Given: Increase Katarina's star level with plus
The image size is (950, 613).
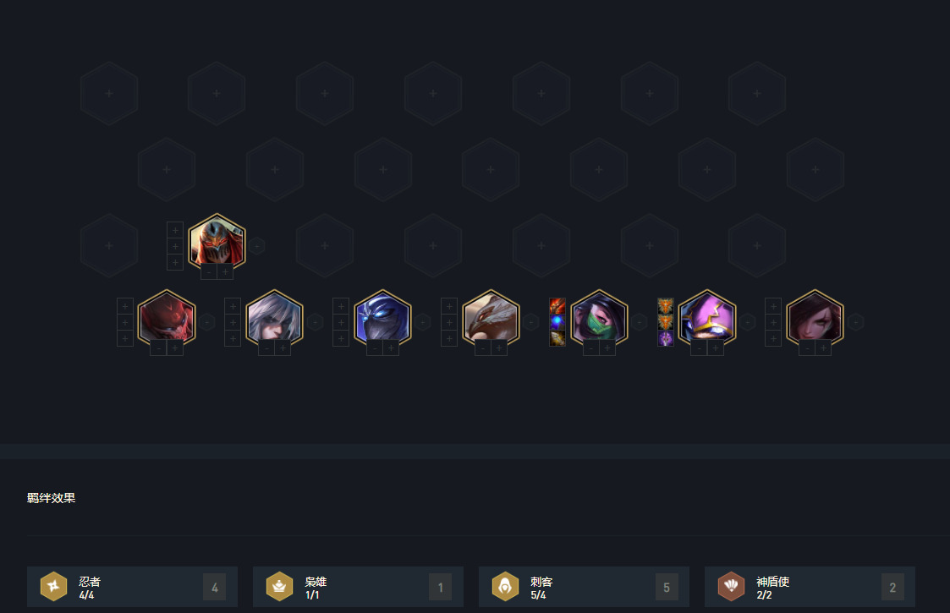Looking at the screenshot, I should (x=823, y=348).
